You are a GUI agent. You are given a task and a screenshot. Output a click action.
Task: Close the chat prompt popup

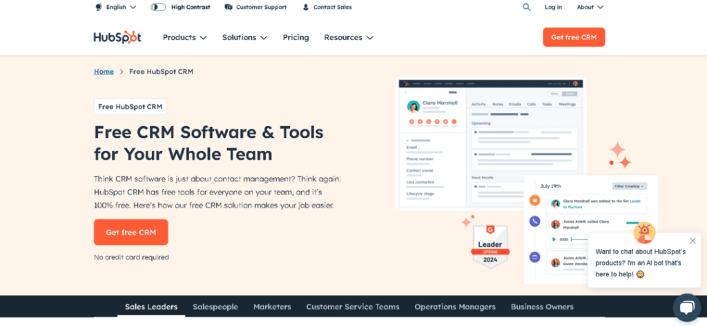click(693, 241)
